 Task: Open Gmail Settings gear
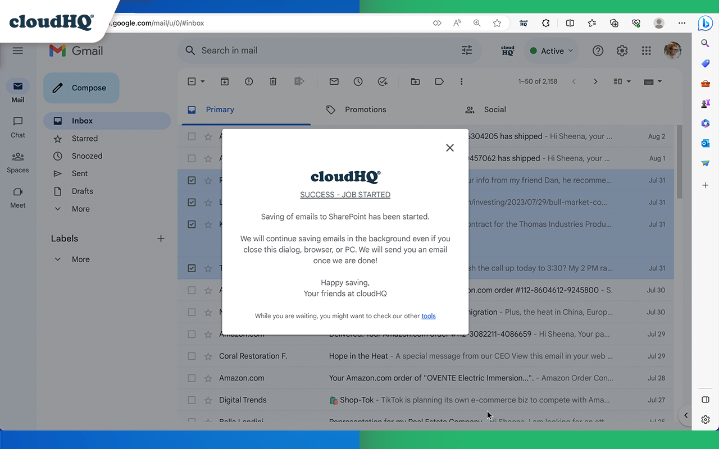[622, 51]
